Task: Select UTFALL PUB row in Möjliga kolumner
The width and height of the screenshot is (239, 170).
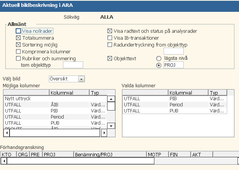Action: 55,123
